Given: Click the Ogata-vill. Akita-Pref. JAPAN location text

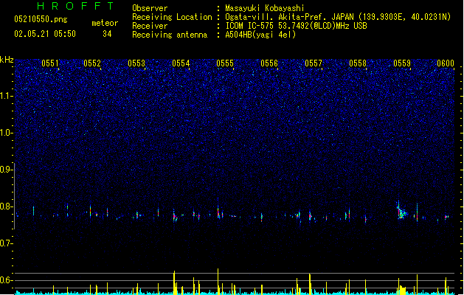Looking at the screenshot, I should tap(338, 17).
